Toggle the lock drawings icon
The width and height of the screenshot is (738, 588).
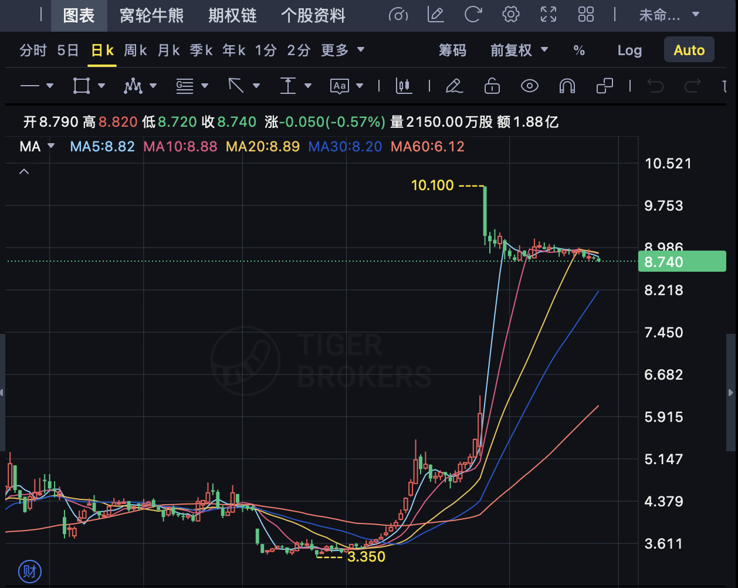(492, 86)
